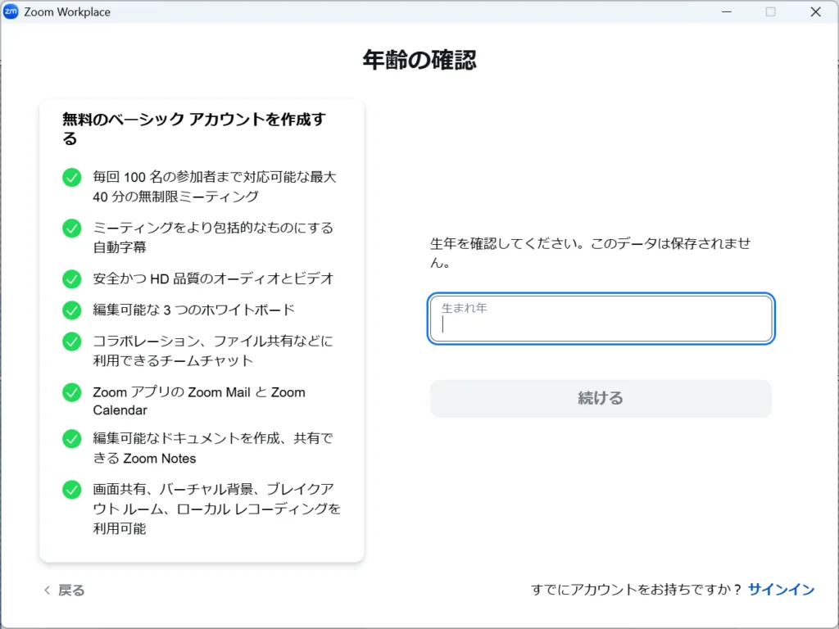Go back with the 戻る button
Viewport: 839px width, 629px height.
pyautogui.click(x=64, y=590)
